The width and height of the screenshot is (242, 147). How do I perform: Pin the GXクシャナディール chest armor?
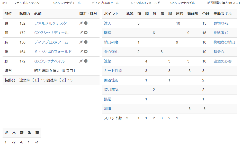tap(81, 33)
